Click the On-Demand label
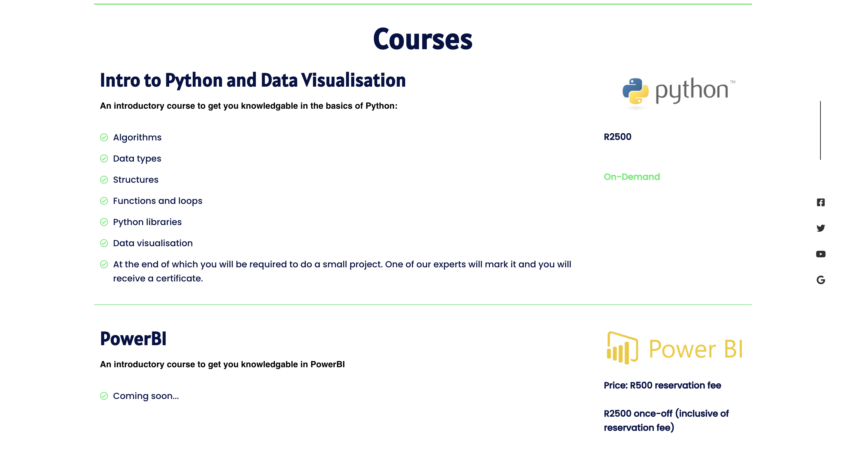This screenshot has width=846, height=463. 632,177
